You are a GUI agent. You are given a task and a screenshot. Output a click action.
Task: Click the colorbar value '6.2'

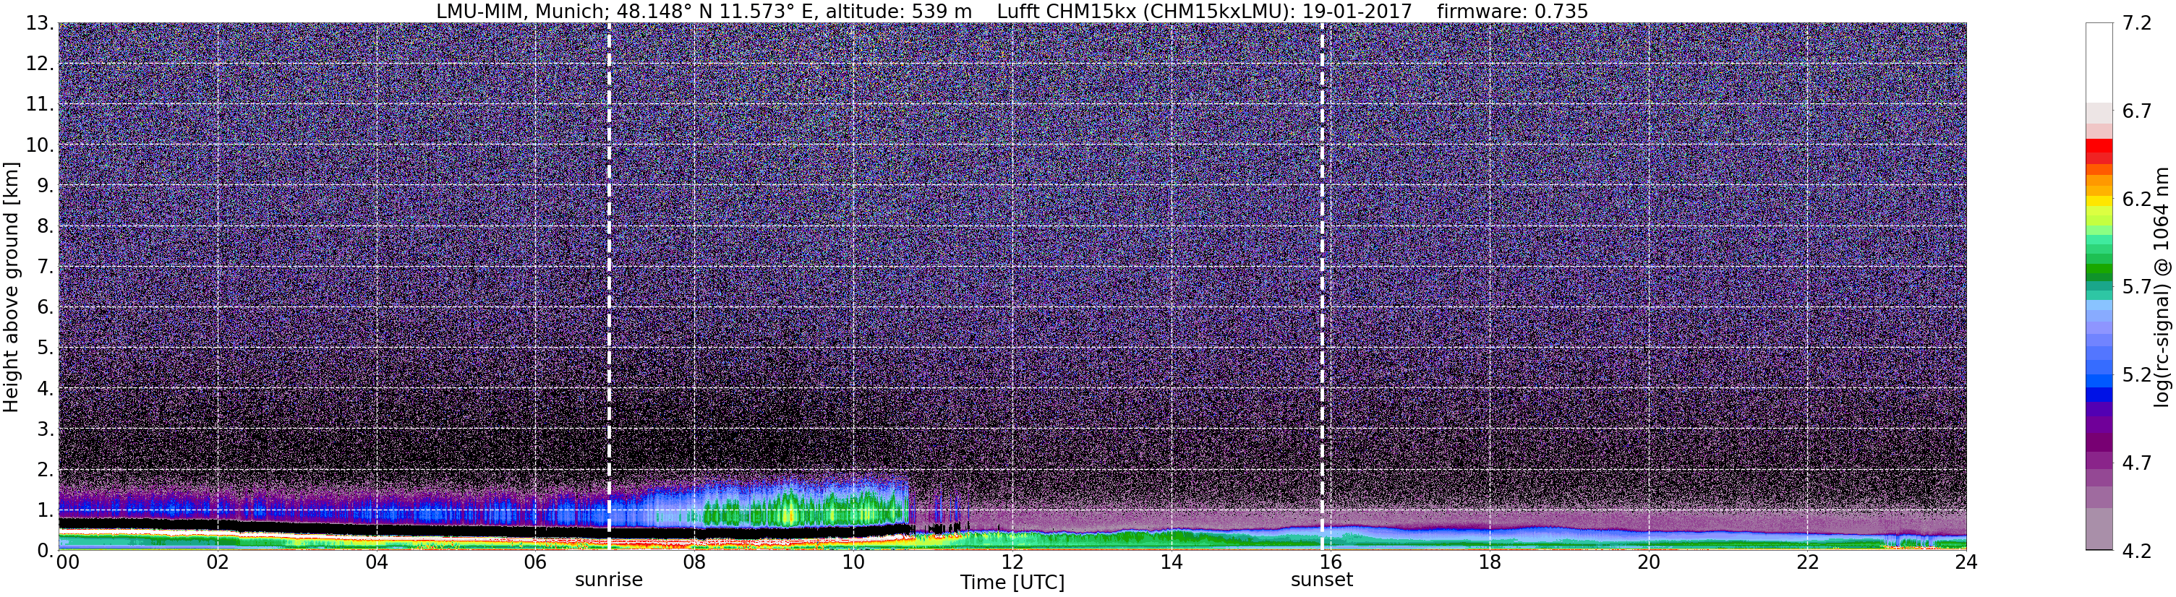(2137, 199)
